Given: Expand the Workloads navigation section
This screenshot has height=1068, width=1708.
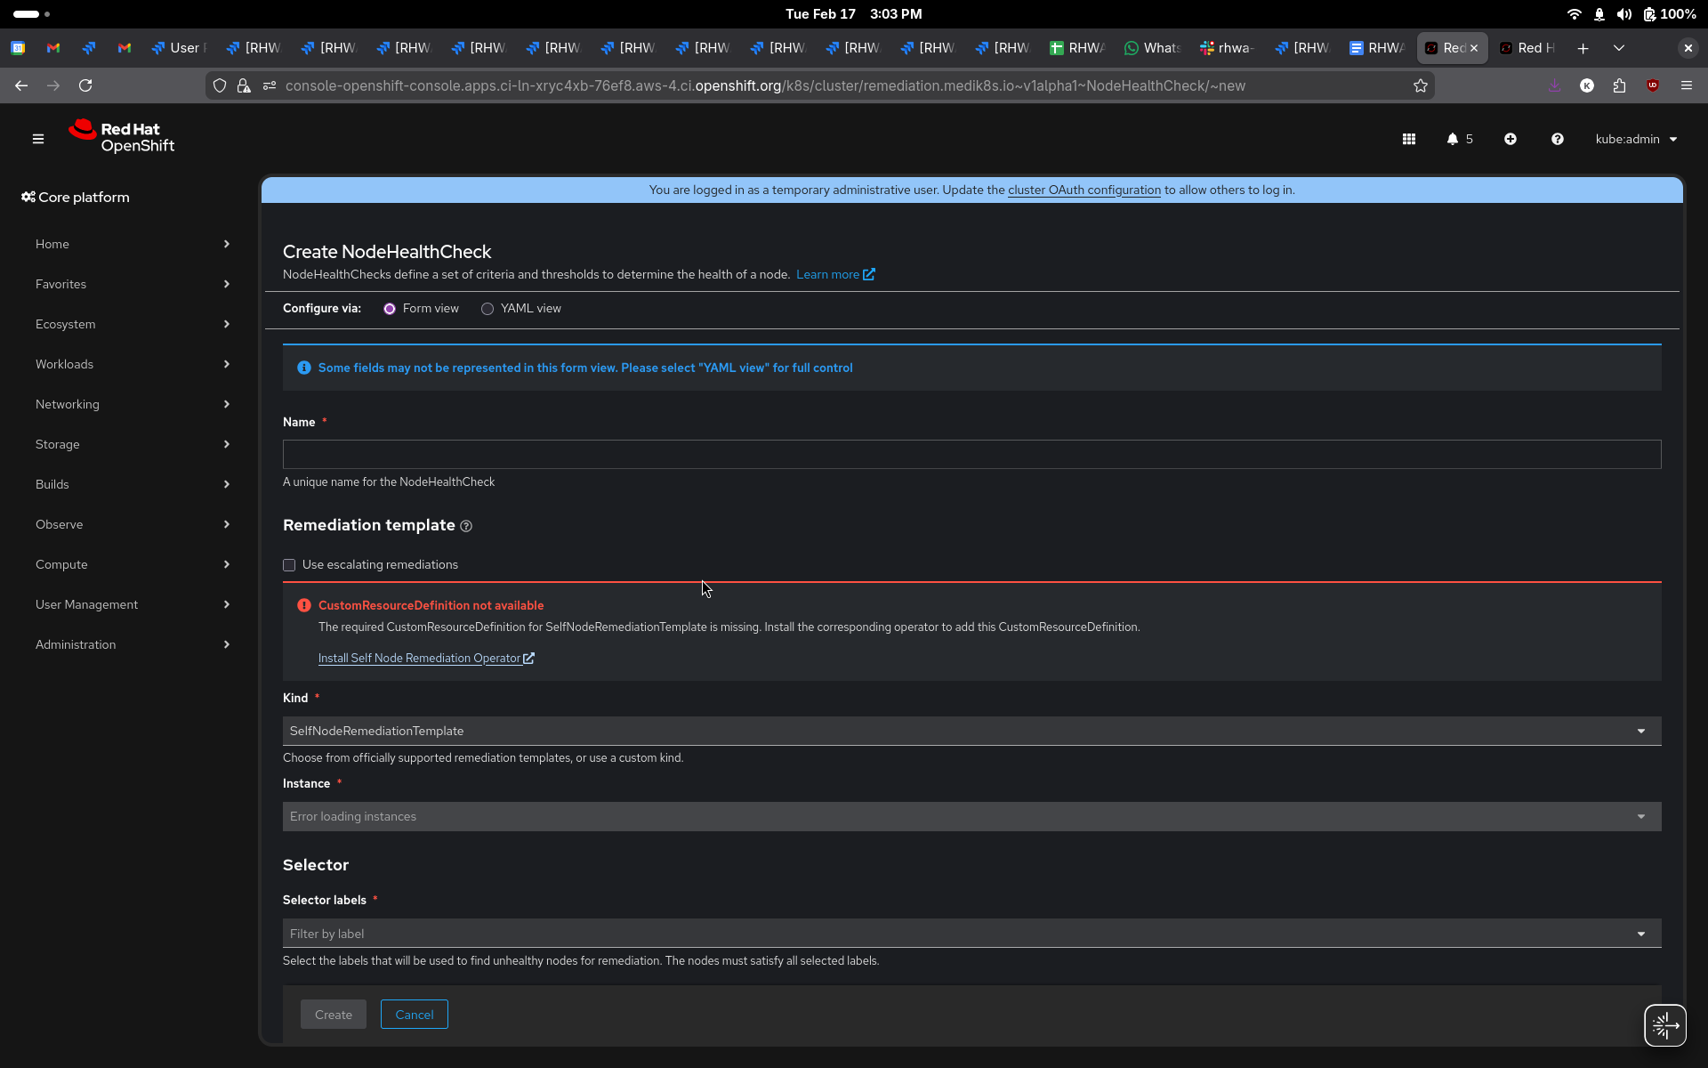Looking at the screenshot, I should [x=132, y=364].
